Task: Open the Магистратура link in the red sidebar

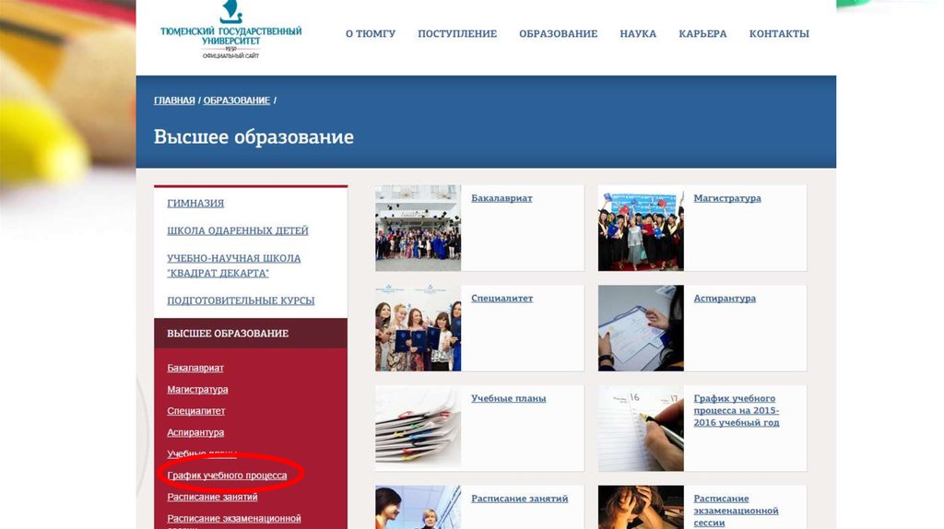Action: [197, 390]
